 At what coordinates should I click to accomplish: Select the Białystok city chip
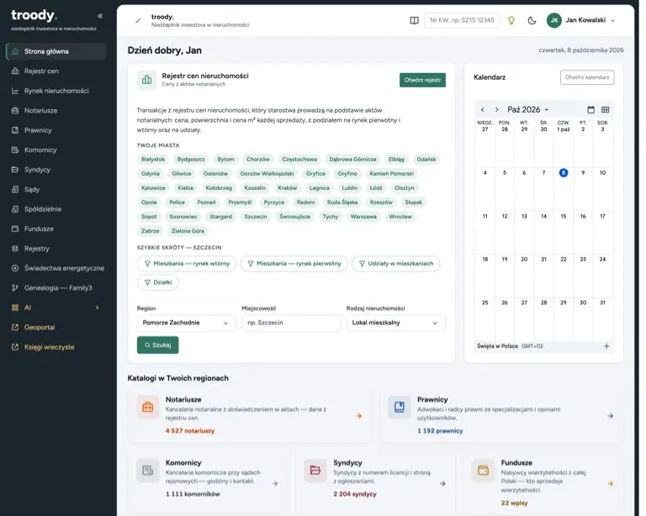click(x=153, y=159)
